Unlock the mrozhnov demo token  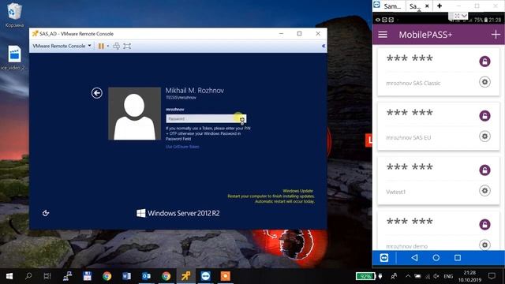(x=484, y=224)
